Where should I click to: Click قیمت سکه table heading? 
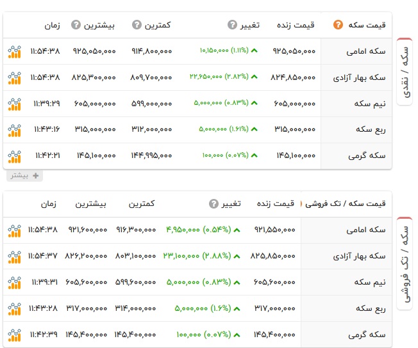click(x=367, y=25)
